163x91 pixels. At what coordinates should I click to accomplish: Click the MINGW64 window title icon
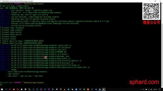1,1
